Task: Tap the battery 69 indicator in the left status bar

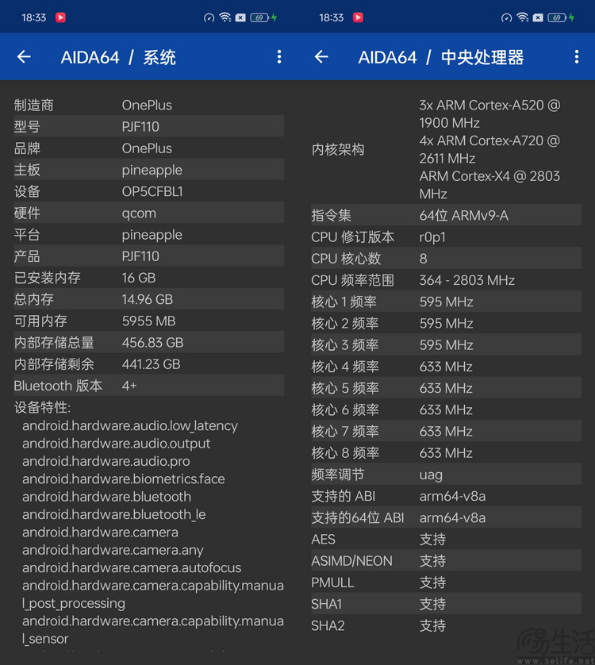Action: pyautogui.click(x=259, y=17)
